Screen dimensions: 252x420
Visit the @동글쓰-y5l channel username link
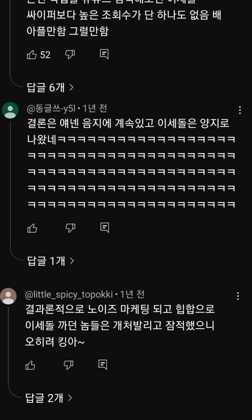pyautogui.click(x=51, y=108)
